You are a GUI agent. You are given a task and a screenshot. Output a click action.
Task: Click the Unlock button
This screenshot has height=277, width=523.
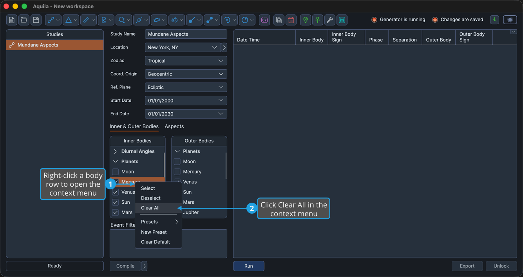click(501, 266)
